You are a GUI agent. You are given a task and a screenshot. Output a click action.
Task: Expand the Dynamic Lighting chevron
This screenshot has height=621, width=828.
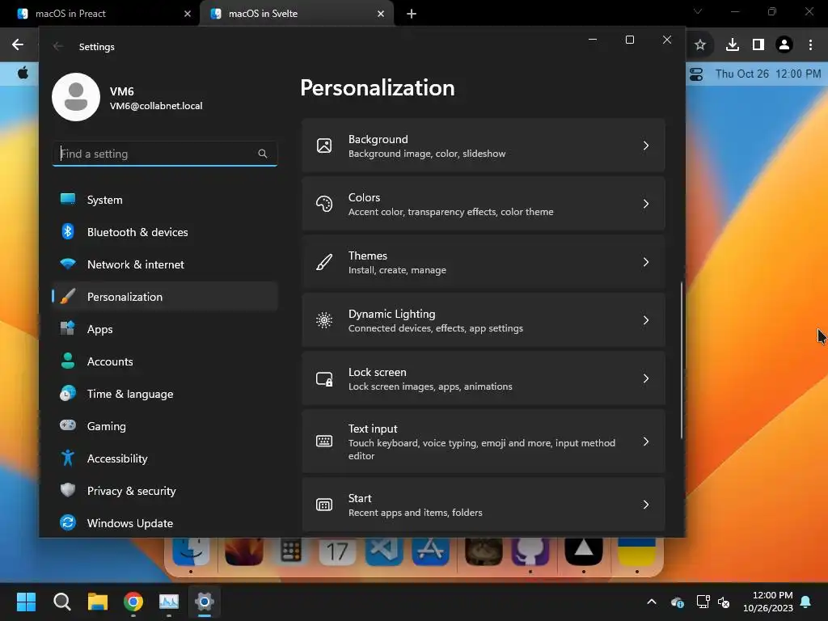click(646, 320)
